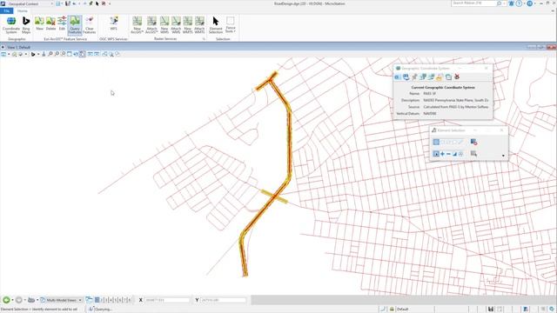This screenshot has height=313, width=557.
Task: Open the Multi-Model Views dropdown
Action: 61,300
